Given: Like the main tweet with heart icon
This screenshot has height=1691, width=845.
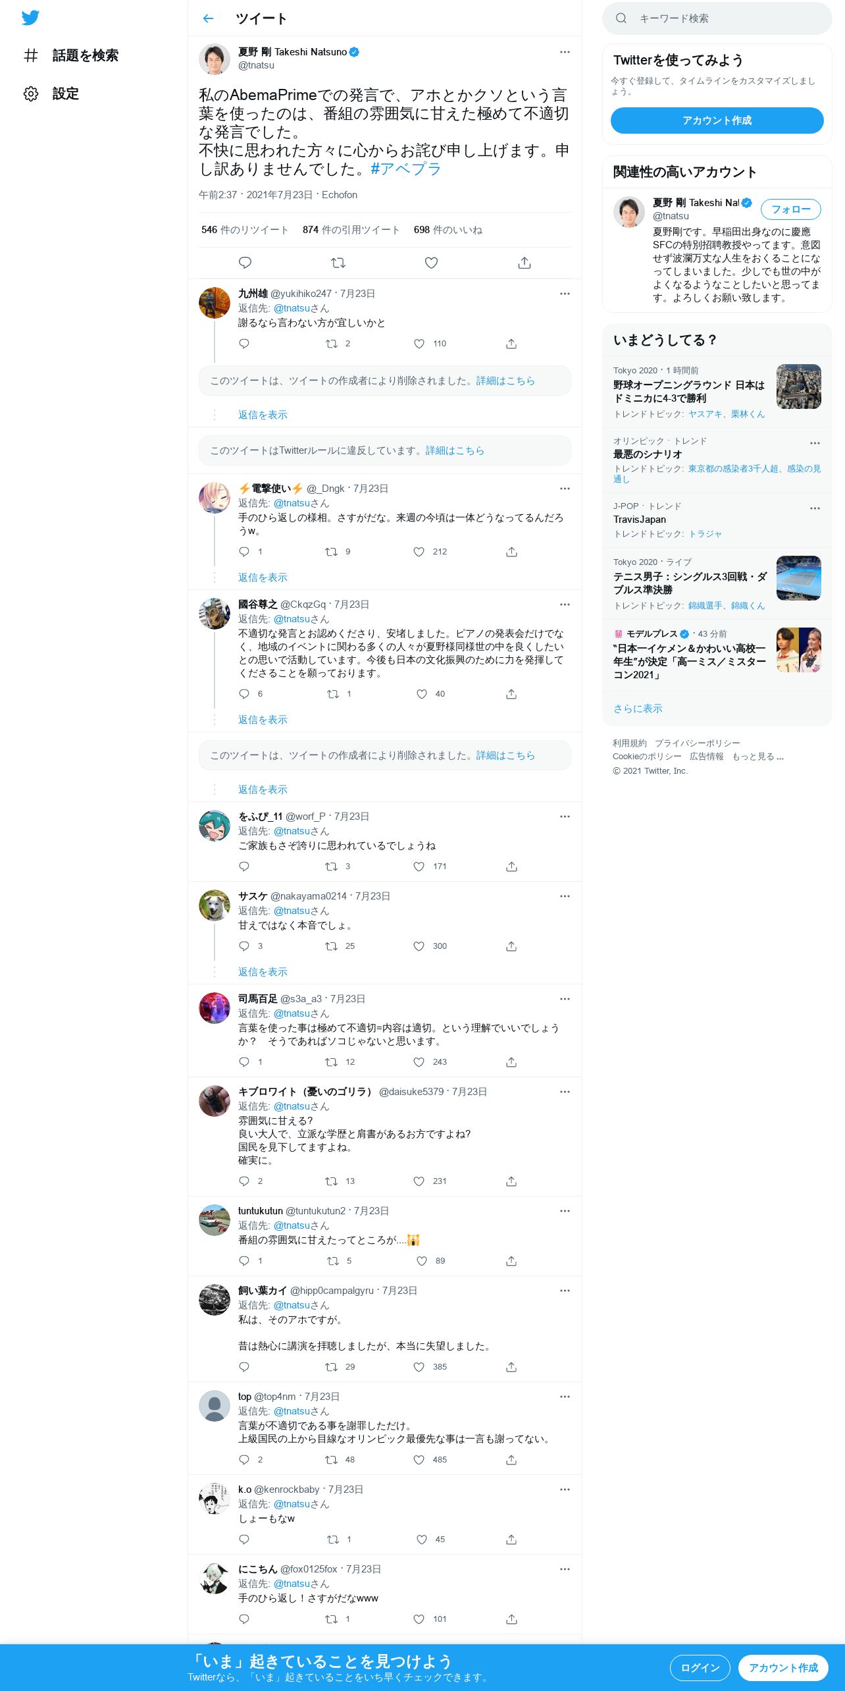Looking at the screenshot, I should [431, 263].
